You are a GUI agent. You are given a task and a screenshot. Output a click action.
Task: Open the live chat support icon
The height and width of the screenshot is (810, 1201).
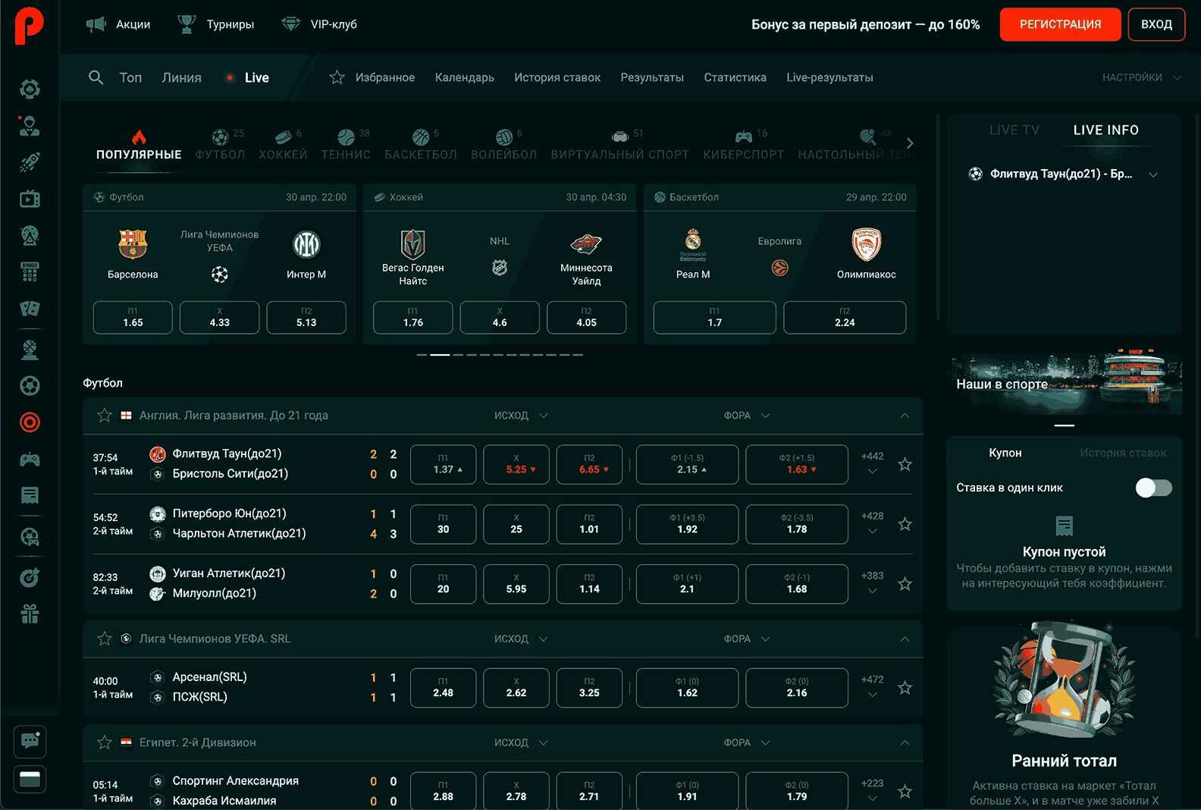(30, 741)
